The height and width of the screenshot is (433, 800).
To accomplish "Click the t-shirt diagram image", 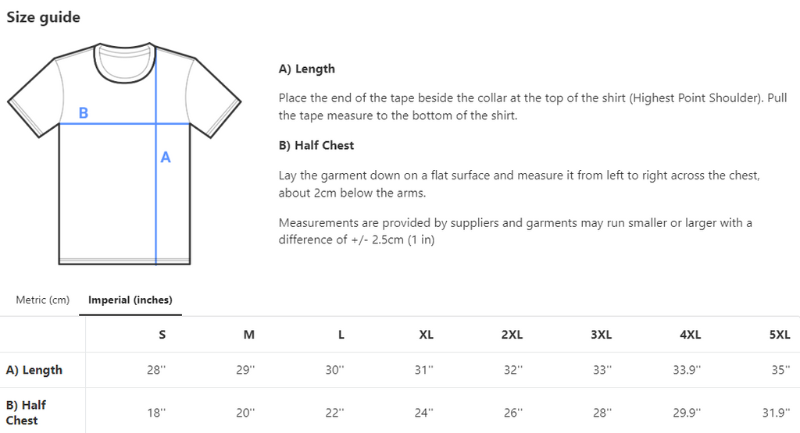I will (125, 154).
